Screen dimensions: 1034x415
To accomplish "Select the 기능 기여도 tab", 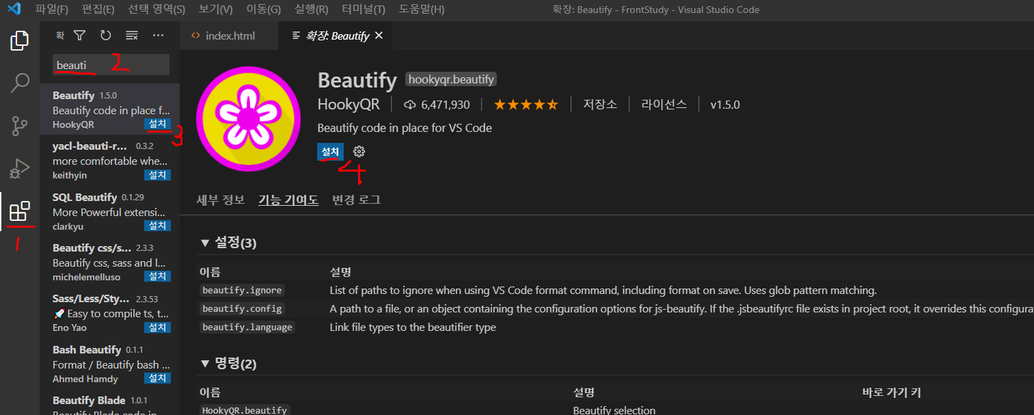I will pyautogui.click(x=288, y=200).
